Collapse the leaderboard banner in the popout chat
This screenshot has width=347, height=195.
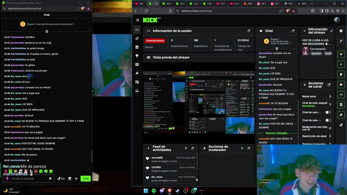click(47, 31)
